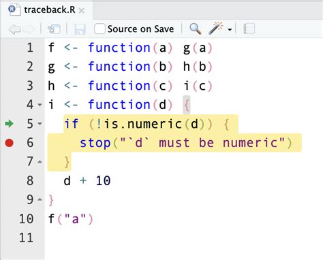Click the code tools magic wand
The height and width of the screenshot is (260, 323).
tap(216, 28)
